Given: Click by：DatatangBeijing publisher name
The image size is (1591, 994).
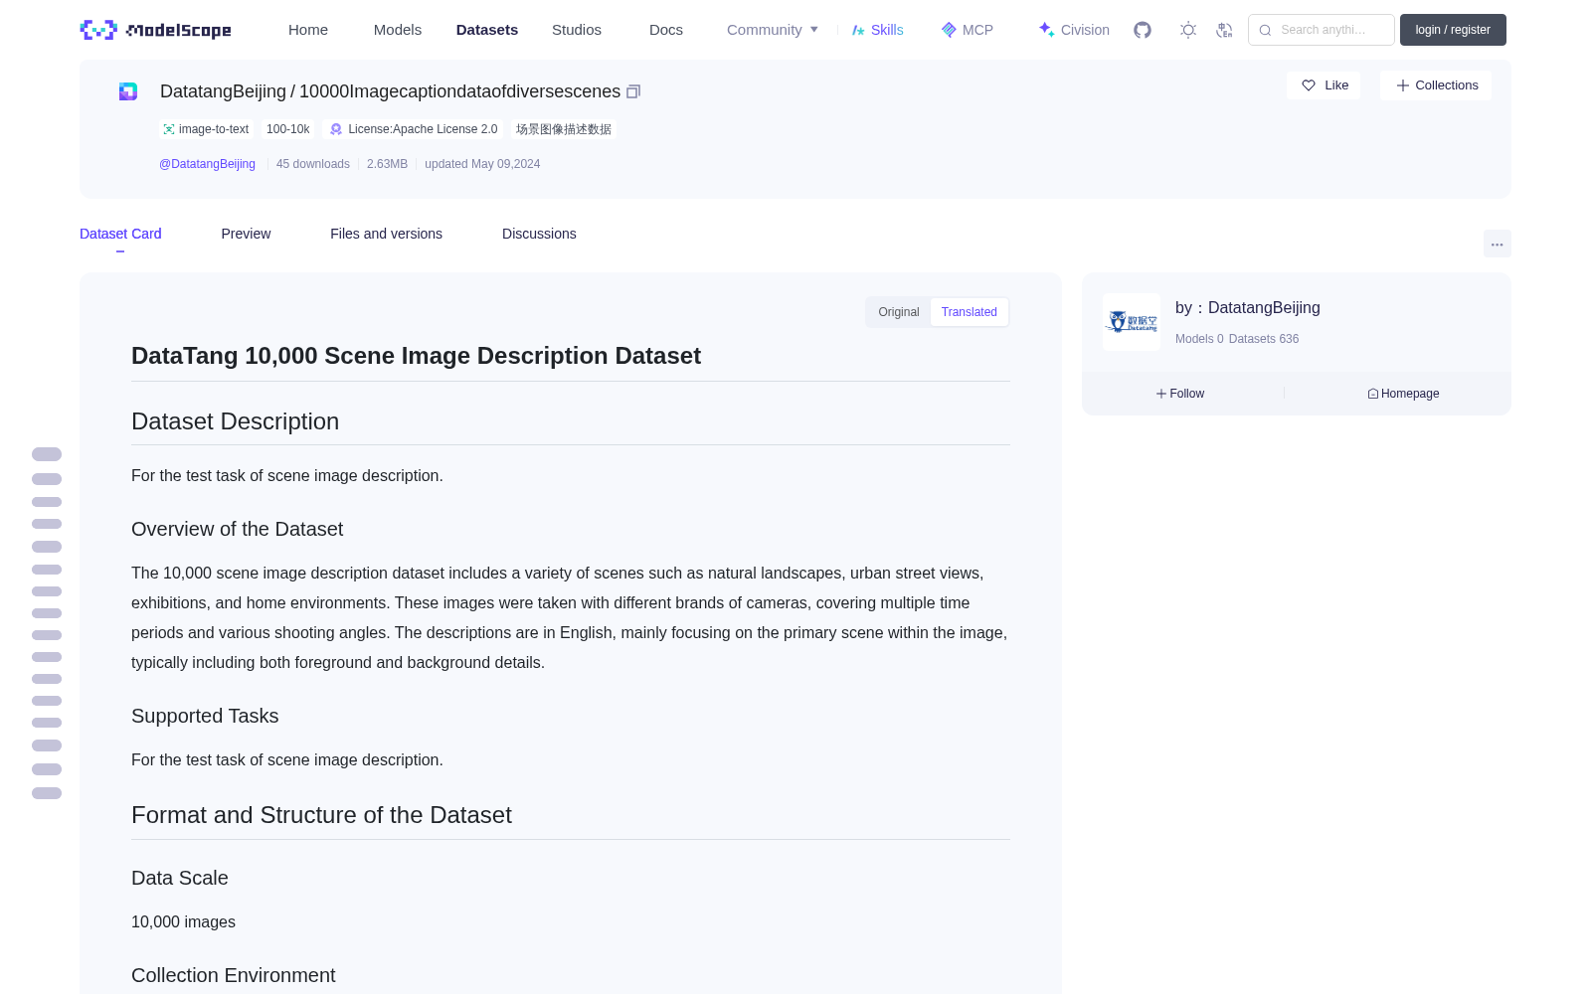Looking at the screenshot, I should tap(1248, 308).
